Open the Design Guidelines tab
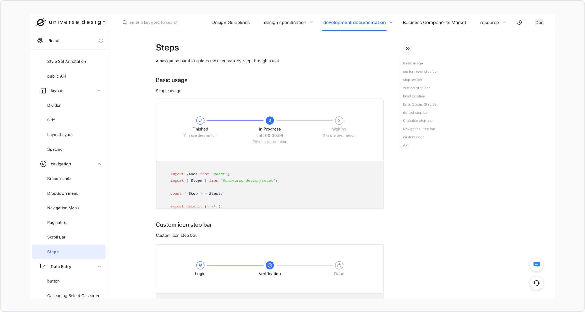Image resolution: width=585 pixels, height=312 pixels. (x=230, y=23)
